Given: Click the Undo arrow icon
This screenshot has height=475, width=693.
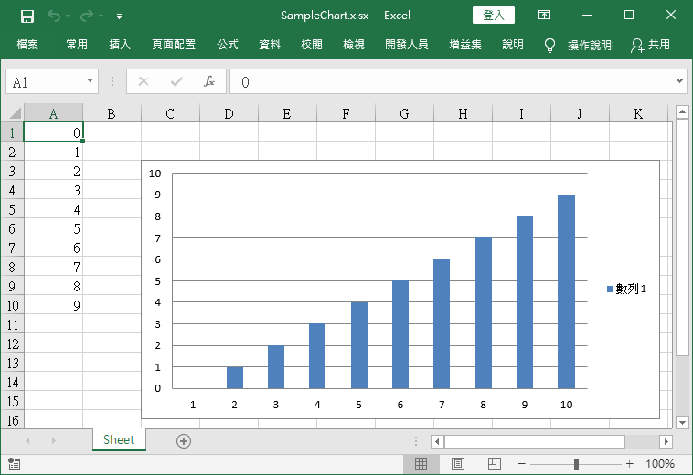Looking at the screenshot, I should coord(54,16).
